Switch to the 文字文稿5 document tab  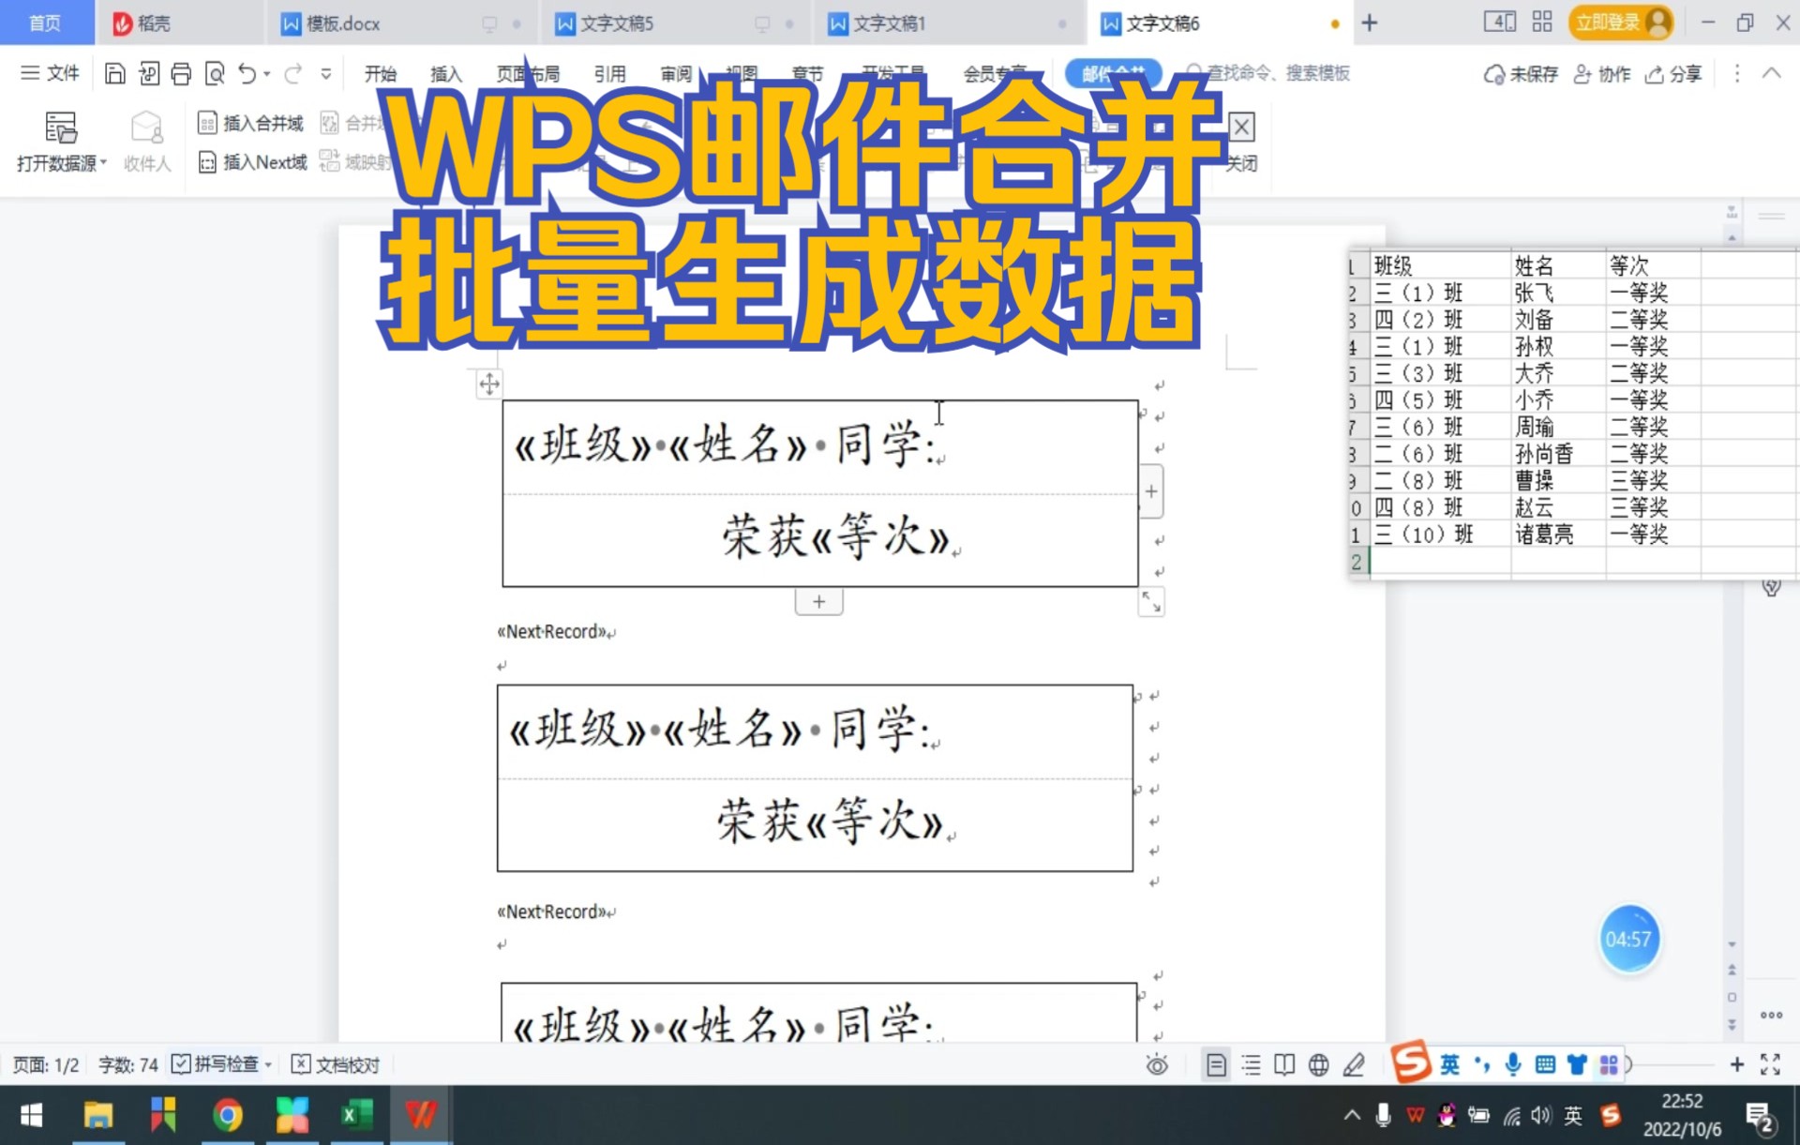675,23
